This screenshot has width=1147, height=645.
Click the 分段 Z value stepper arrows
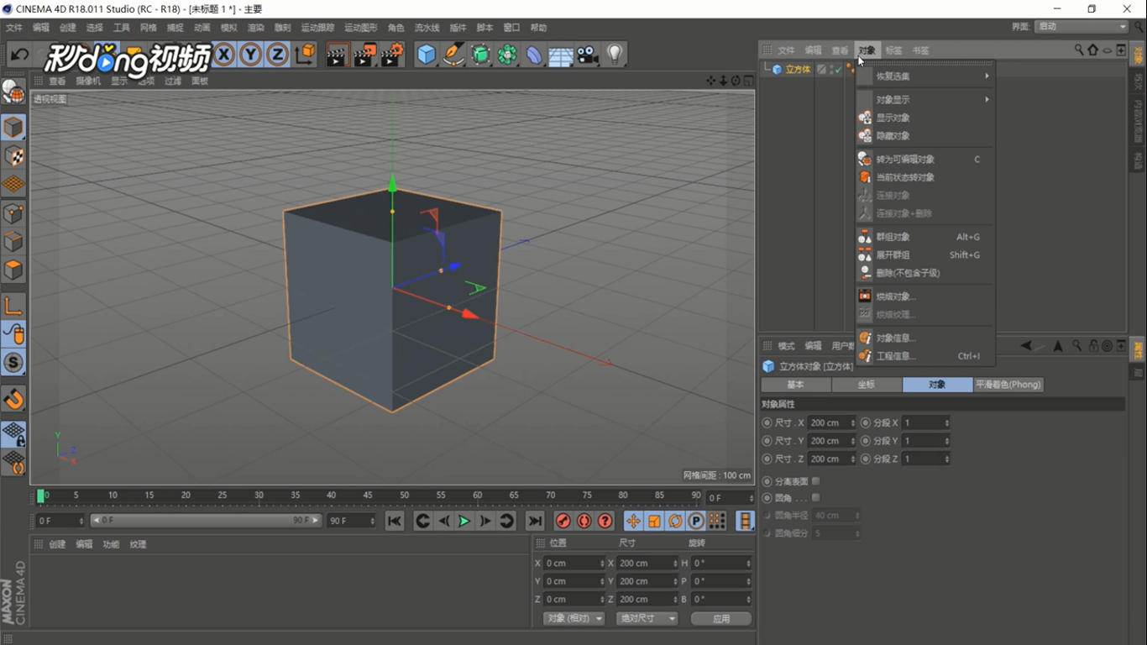pos(947,459)
